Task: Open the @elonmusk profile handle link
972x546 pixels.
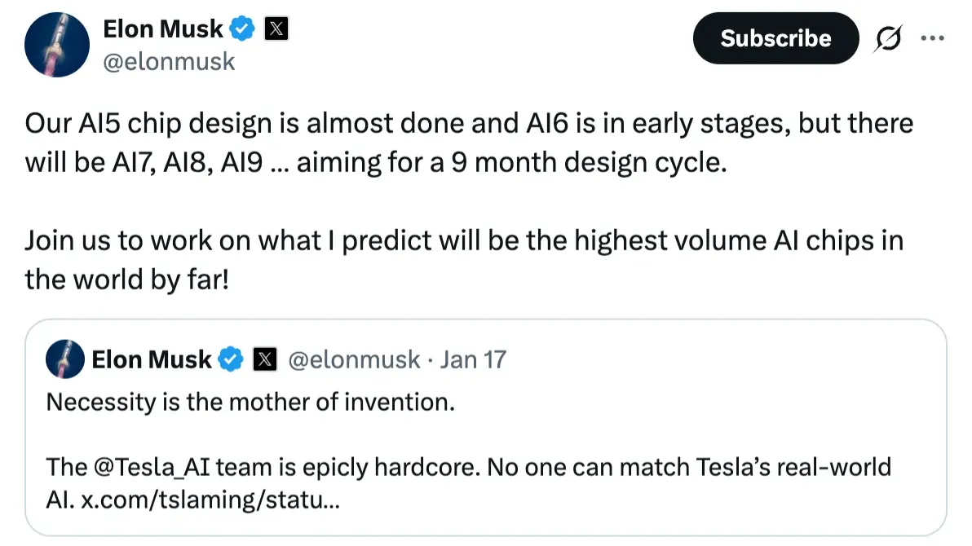Action: coord(170,61)
